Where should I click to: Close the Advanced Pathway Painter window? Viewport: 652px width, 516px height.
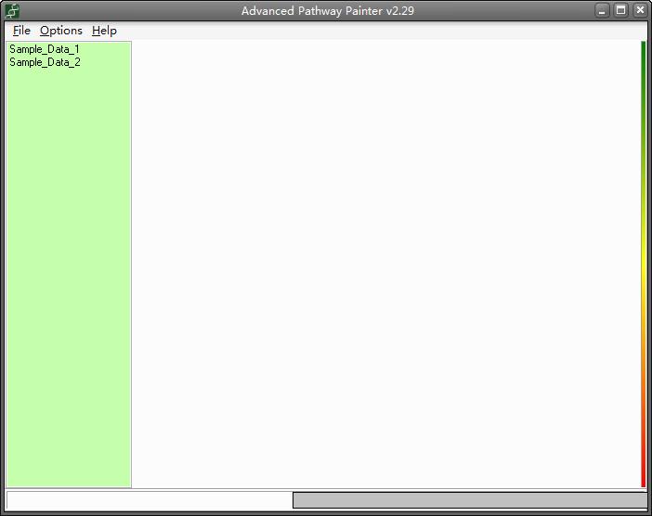640,10
